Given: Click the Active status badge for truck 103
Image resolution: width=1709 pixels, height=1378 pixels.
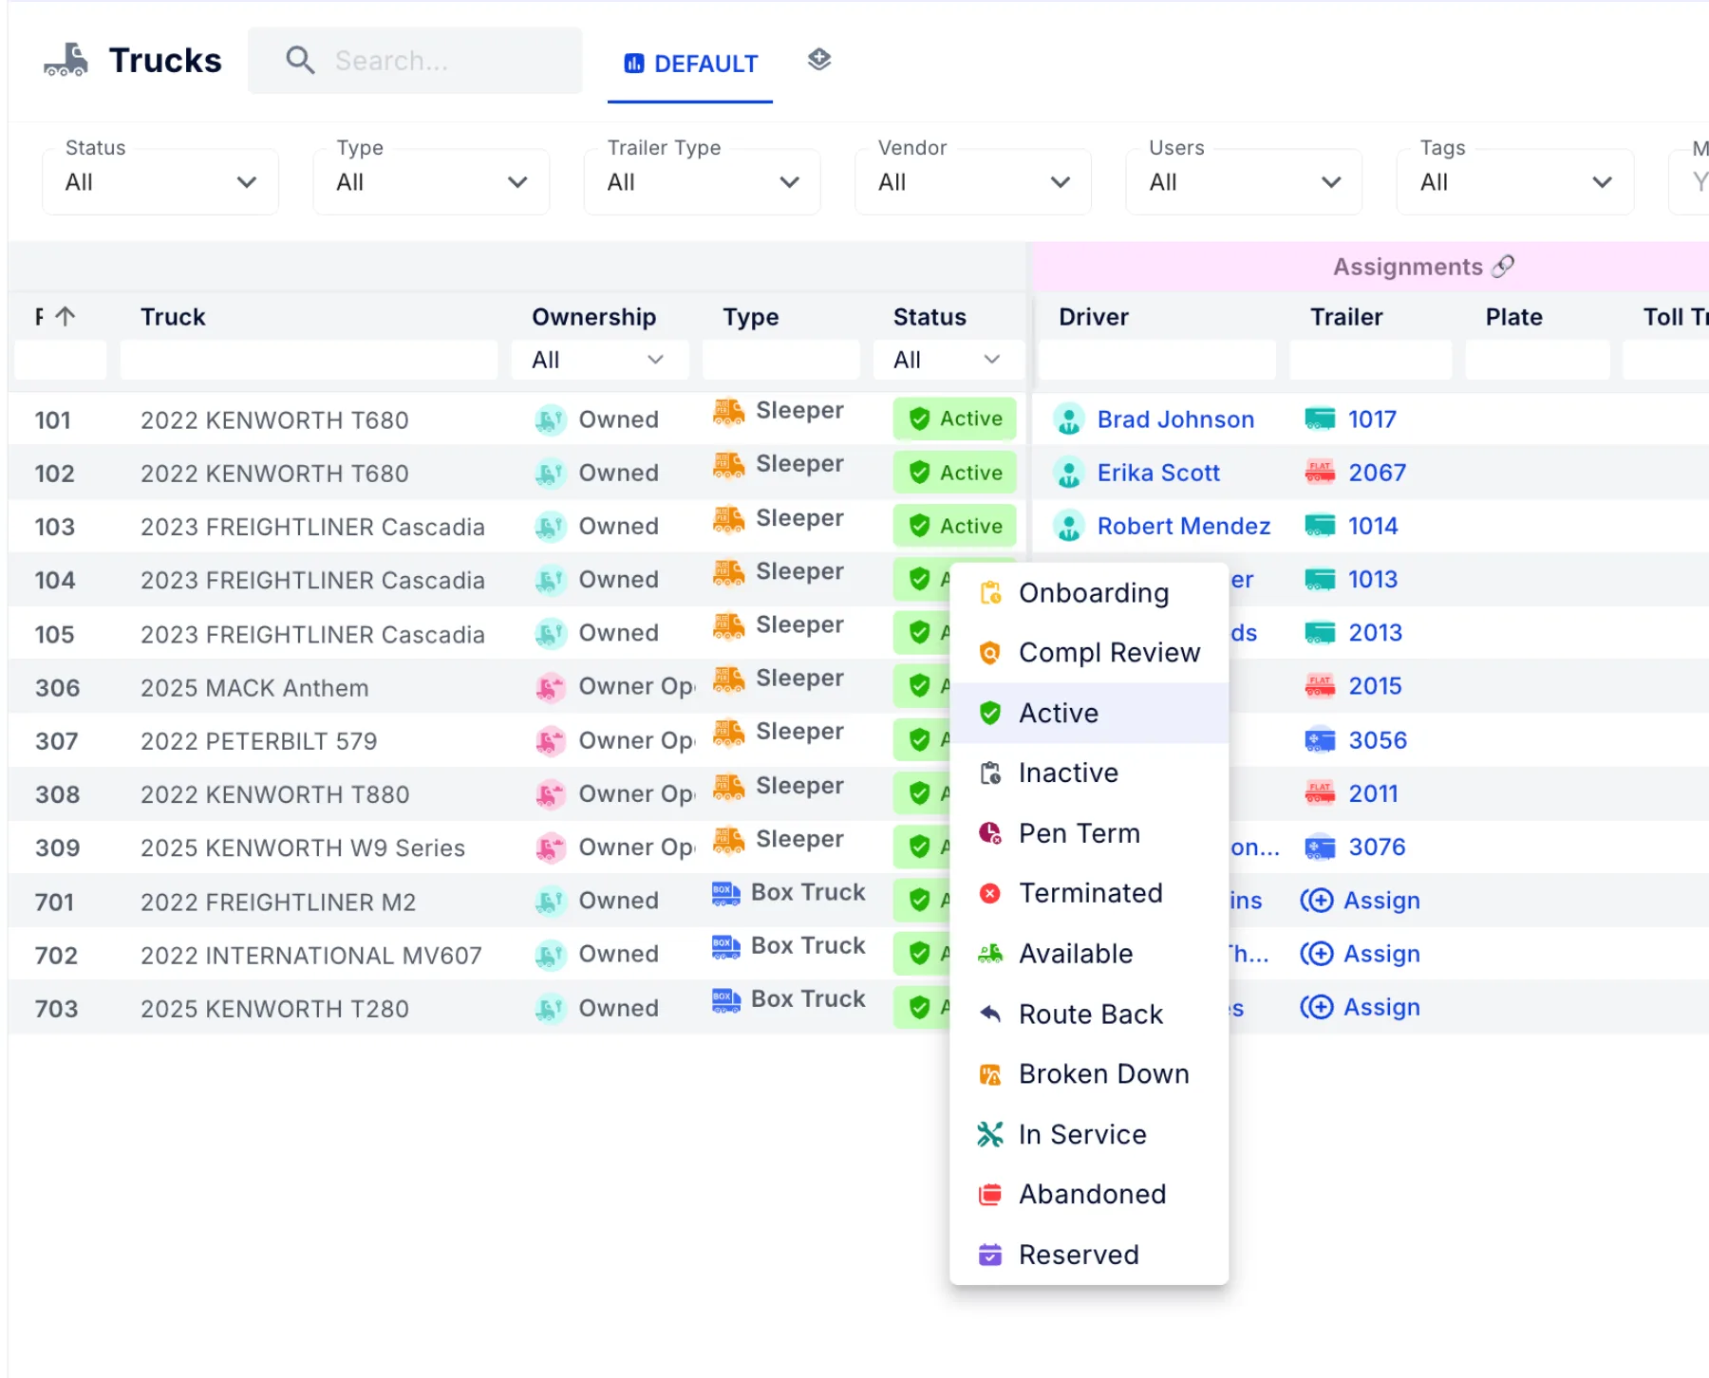Looking at the screenshot, I should click(954, 526).
